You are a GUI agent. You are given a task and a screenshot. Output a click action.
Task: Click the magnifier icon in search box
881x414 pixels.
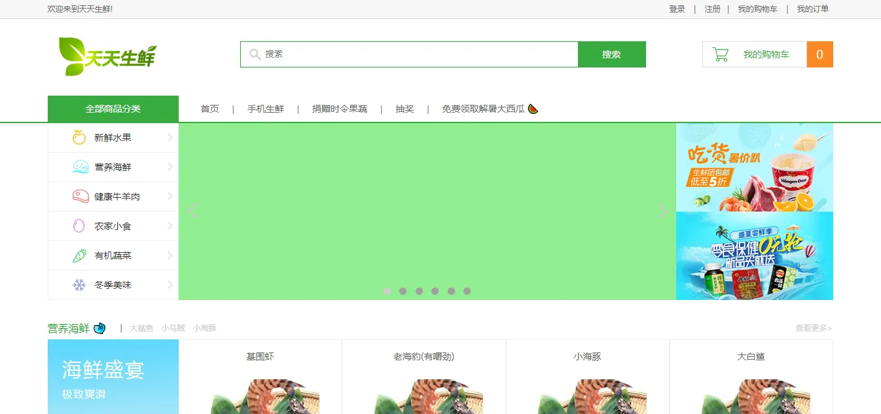pos(255,54)
